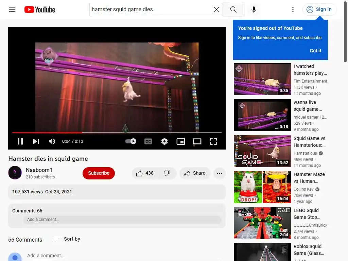348x261 pixels.
Task: Click the Tim Entertainment channel name
Action: 310,81
